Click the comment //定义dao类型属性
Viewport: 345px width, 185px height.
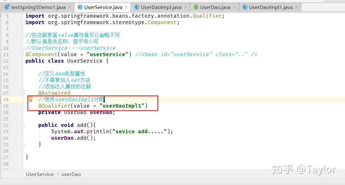point(61,74)
